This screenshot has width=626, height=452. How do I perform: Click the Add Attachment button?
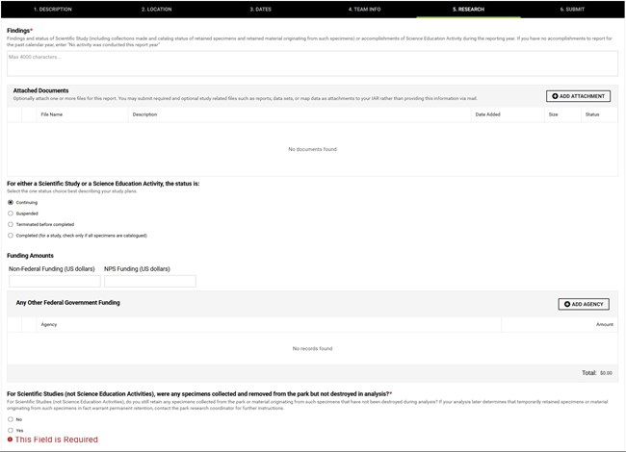click(578, 96)
